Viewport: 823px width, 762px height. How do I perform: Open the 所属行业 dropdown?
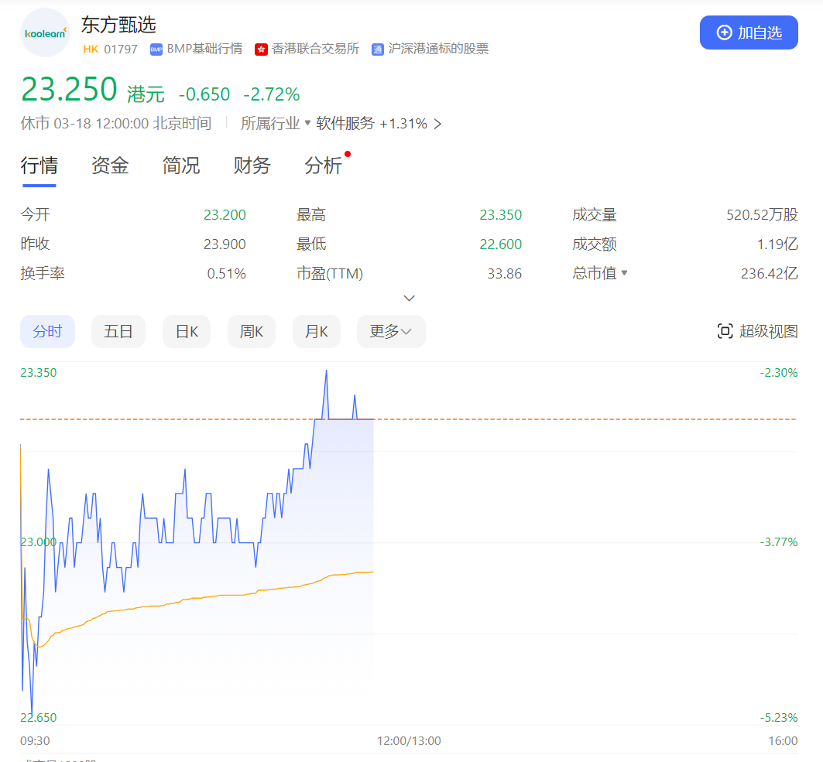pyautogui.click(x=276, y=123)
